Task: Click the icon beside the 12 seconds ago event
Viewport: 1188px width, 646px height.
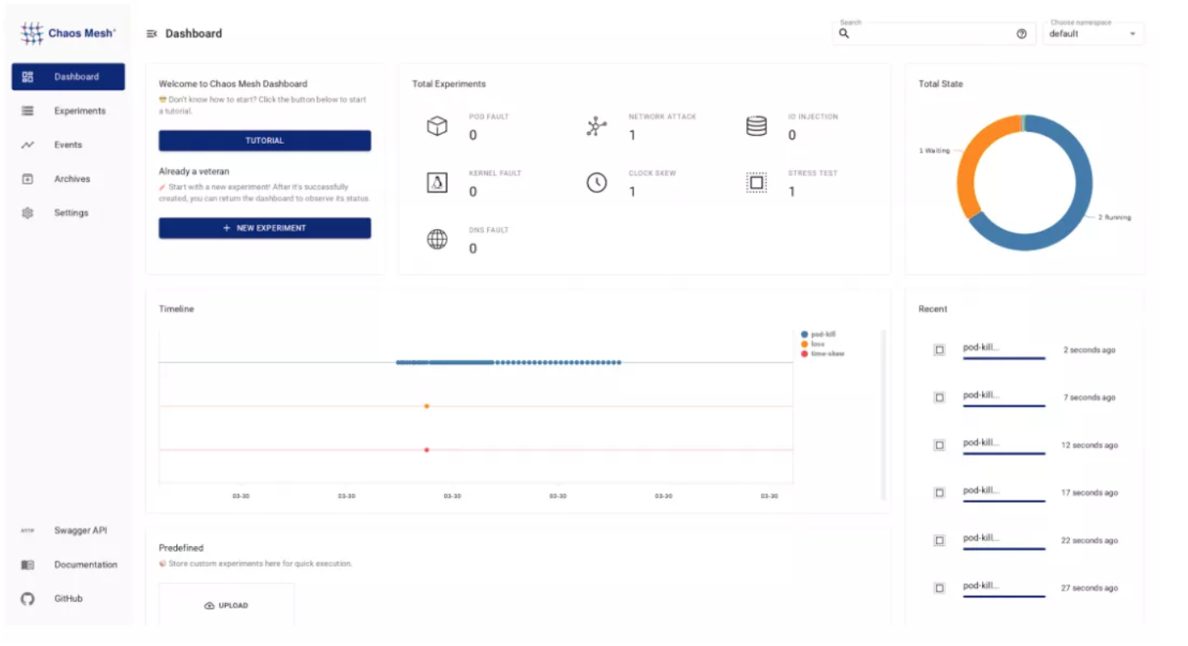Action: pyautogui.click(x=939, y=445)
